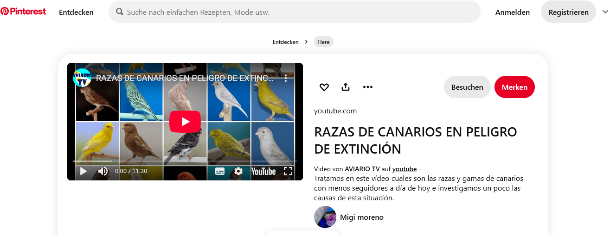Click the magnifier icon in search bar
This screenshot has height=235, width=610.
(119, 12)
